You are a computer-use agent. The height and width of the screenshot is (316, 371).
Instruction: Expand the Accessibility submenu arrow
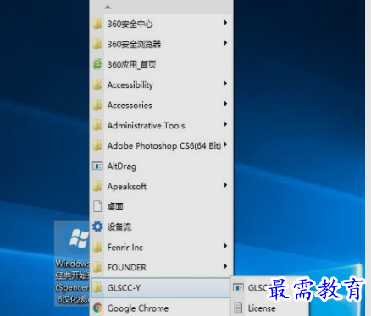point(225,84)
